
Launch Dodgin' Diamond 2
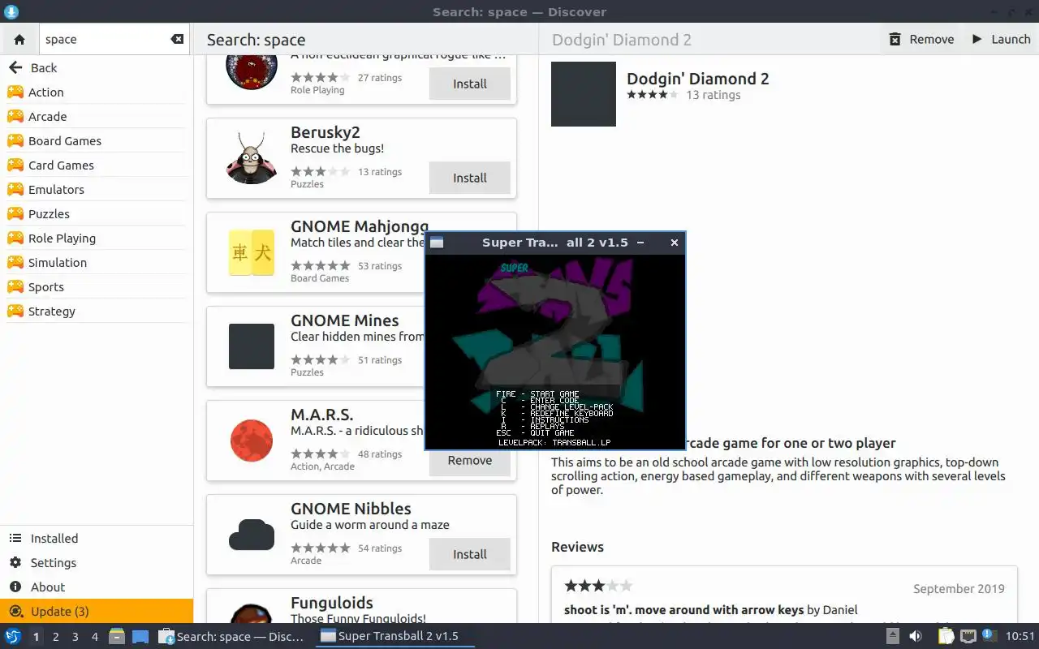pos(1001,39)
